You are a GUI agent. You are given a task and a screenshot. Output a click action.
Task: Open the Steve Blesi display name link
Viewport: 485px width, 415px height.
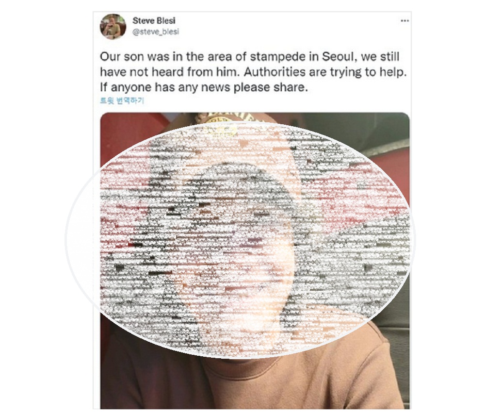154,21
